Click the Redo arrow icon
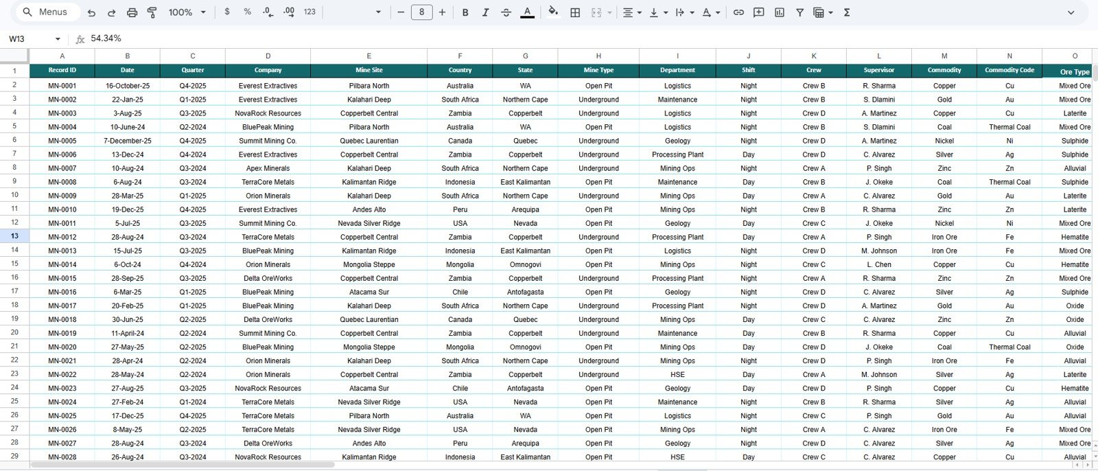The height and width of the screenshot is (471, 1098). click(112, 12)
